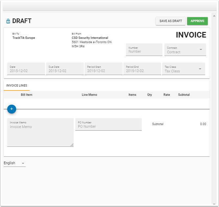Image resolution: width=219 pixels, height=207 pixels.
Task: Click the Period End field
Action: click(142, 69)
